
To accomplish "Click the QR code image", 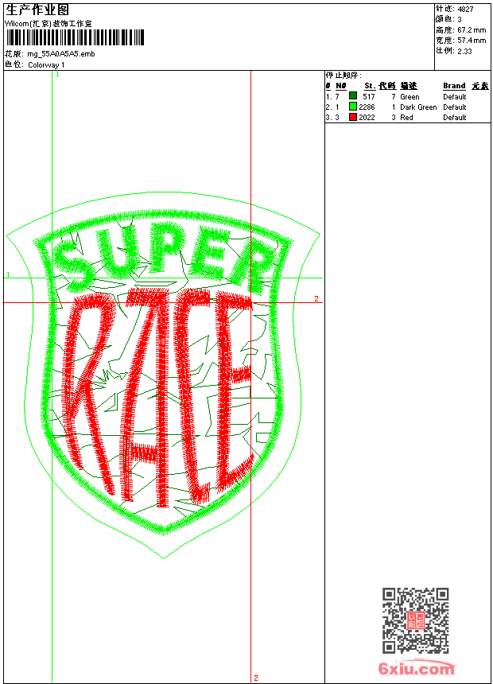I will pos(415,620).
